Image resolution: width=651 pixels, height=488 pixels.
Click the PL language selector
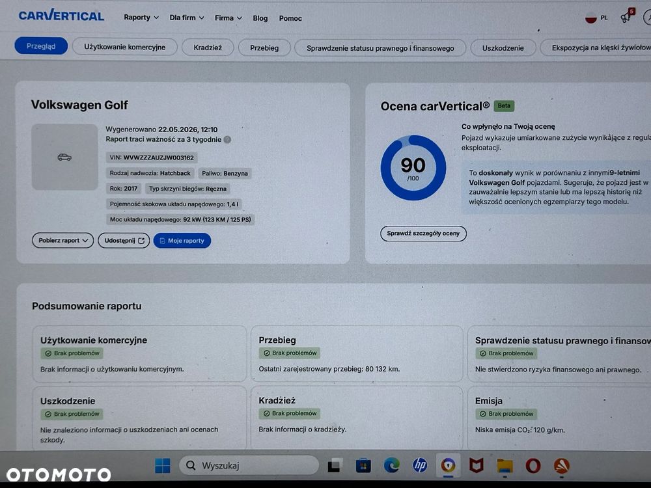pyautogui.click(x=603, y=18)
